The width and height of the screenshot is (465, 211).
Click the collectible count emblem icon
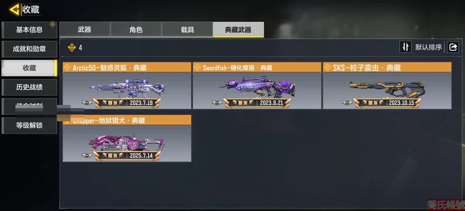(72, 47)
